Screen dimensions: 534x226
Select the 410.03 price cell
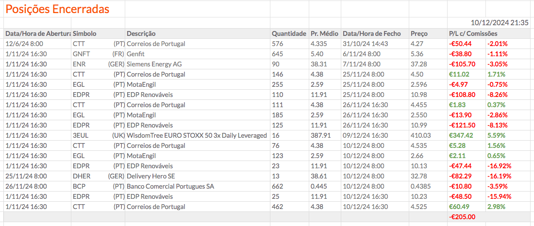point(420,135)
